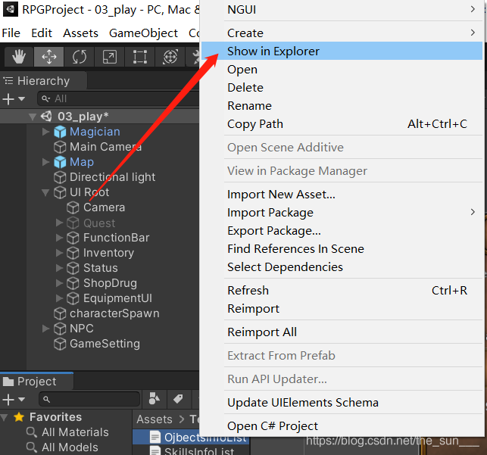
Task: Click the Magician prefab cube icon
Action: tap(60, 132)
